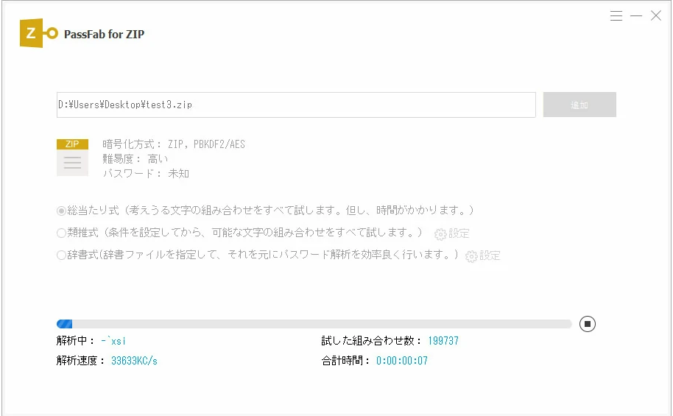Stop the password analysis with the stop icon

[x=587, y=324]
